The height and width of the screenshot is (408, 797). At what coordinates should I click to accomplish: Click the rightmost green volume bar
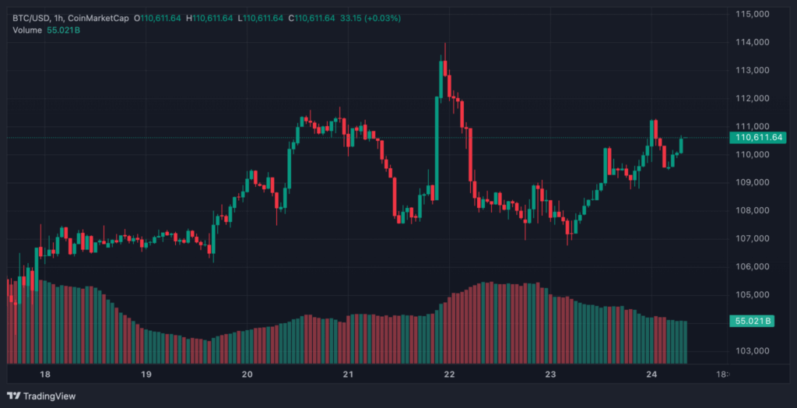click(x=685, y=343)
